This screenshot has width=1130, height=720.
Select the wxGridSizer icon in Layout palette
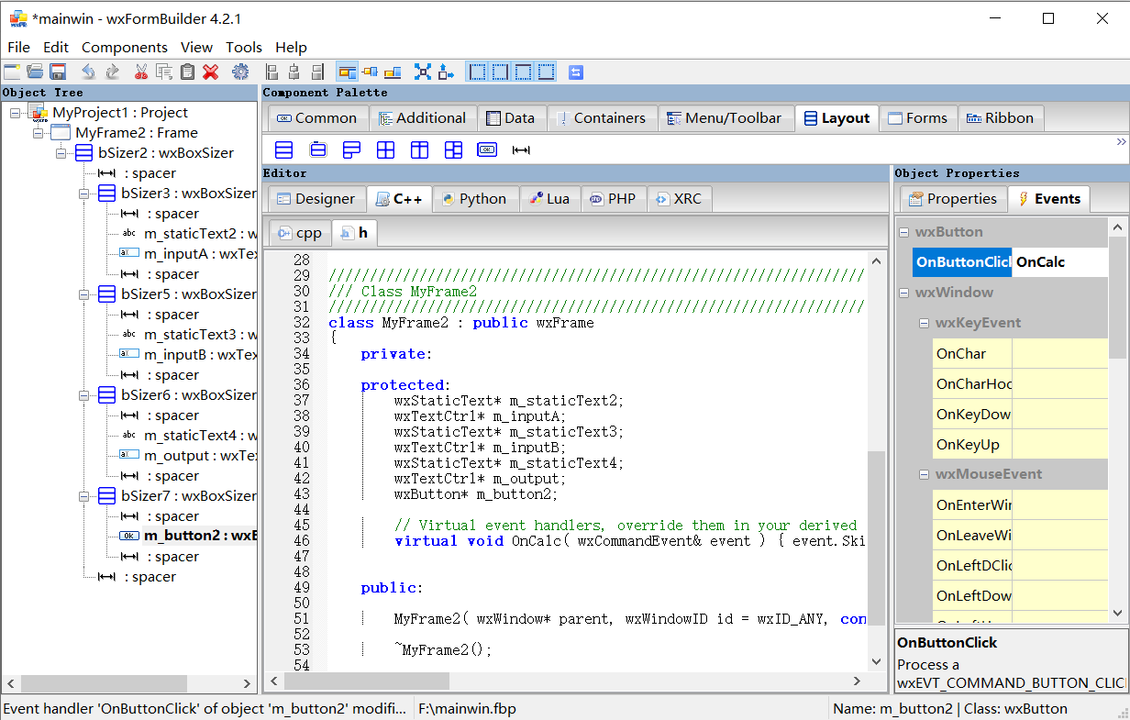[x=385, y=150]
